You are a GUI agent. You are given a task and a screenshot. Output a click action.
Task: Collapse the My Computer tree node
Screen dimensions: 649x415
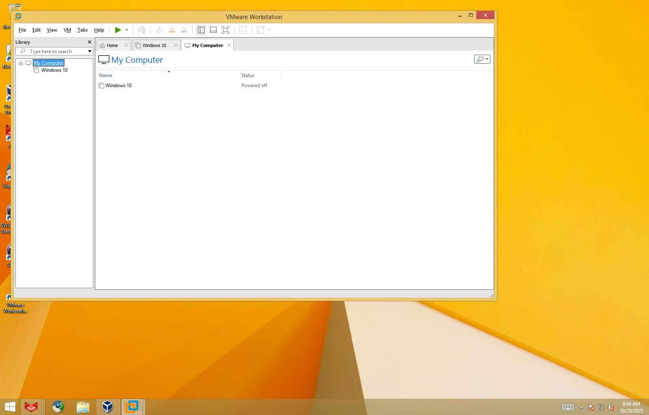(x=21, y=63)
